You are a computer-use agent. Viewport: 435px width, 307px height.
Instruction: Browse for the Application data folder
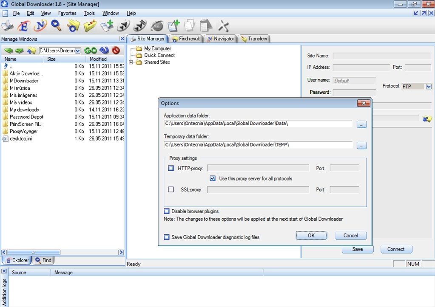(x=361, y=124)
